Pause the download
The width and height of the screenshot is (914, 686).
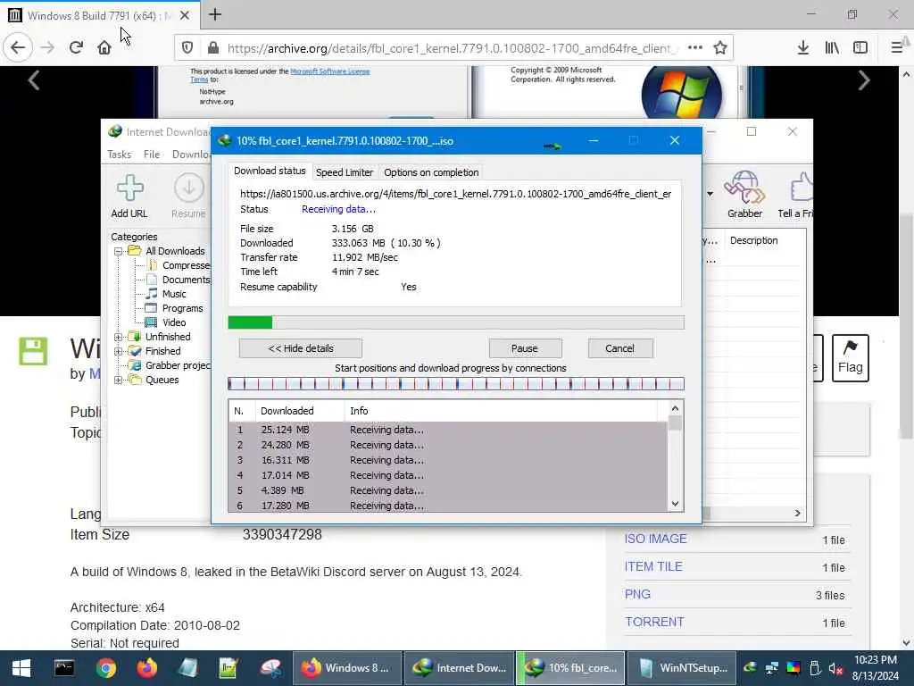[525, 348]
